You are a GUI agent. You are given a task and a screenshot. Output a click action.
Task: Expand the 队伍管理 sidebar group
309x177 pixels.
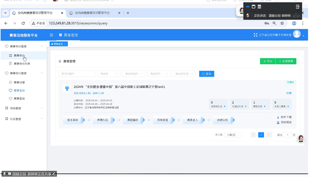click(x=42, y=119)
